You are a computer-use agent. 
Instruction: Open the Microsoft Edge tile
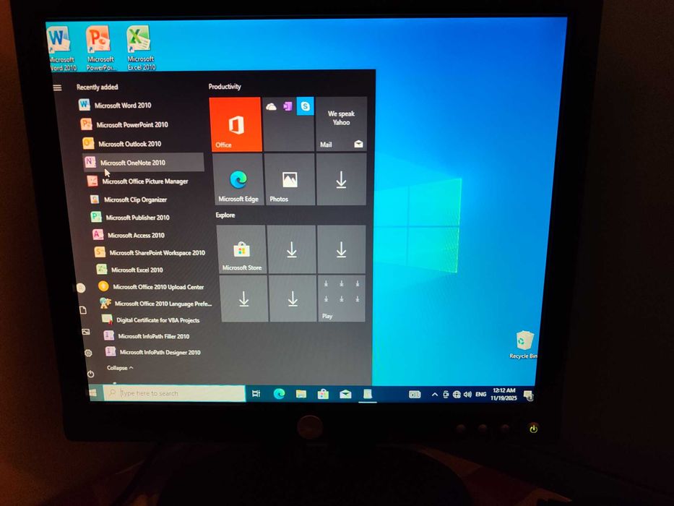pyautogui.click(x=238, y=180)
